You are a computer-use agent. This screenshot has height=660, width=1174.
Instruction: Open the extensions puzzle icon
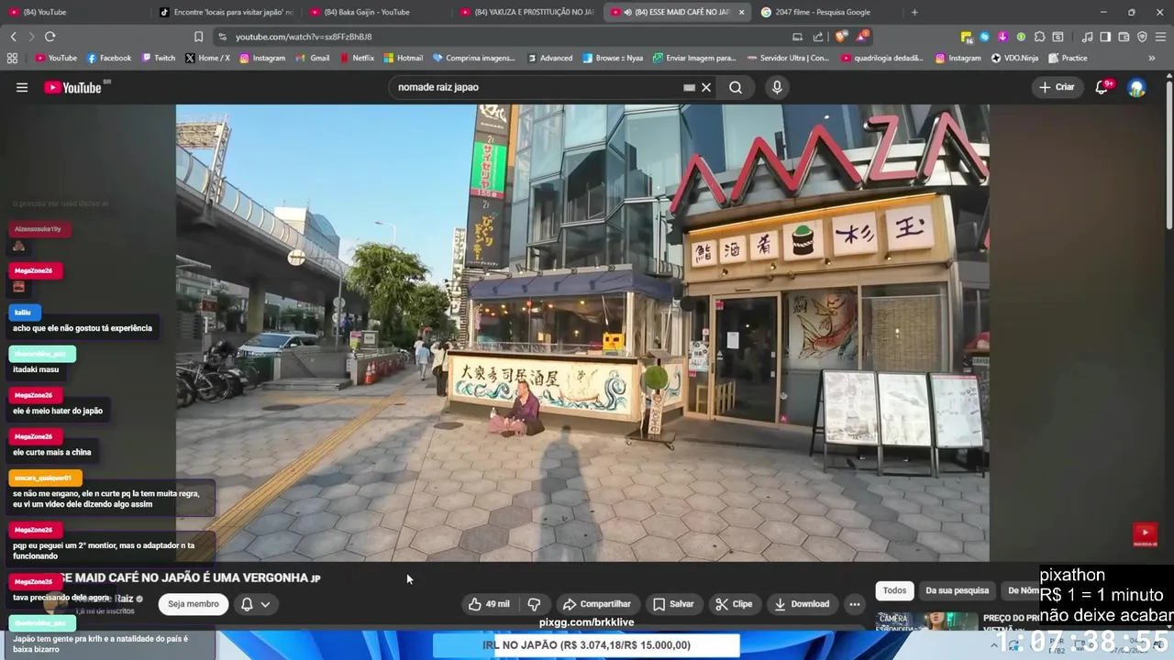(1039, 37)
